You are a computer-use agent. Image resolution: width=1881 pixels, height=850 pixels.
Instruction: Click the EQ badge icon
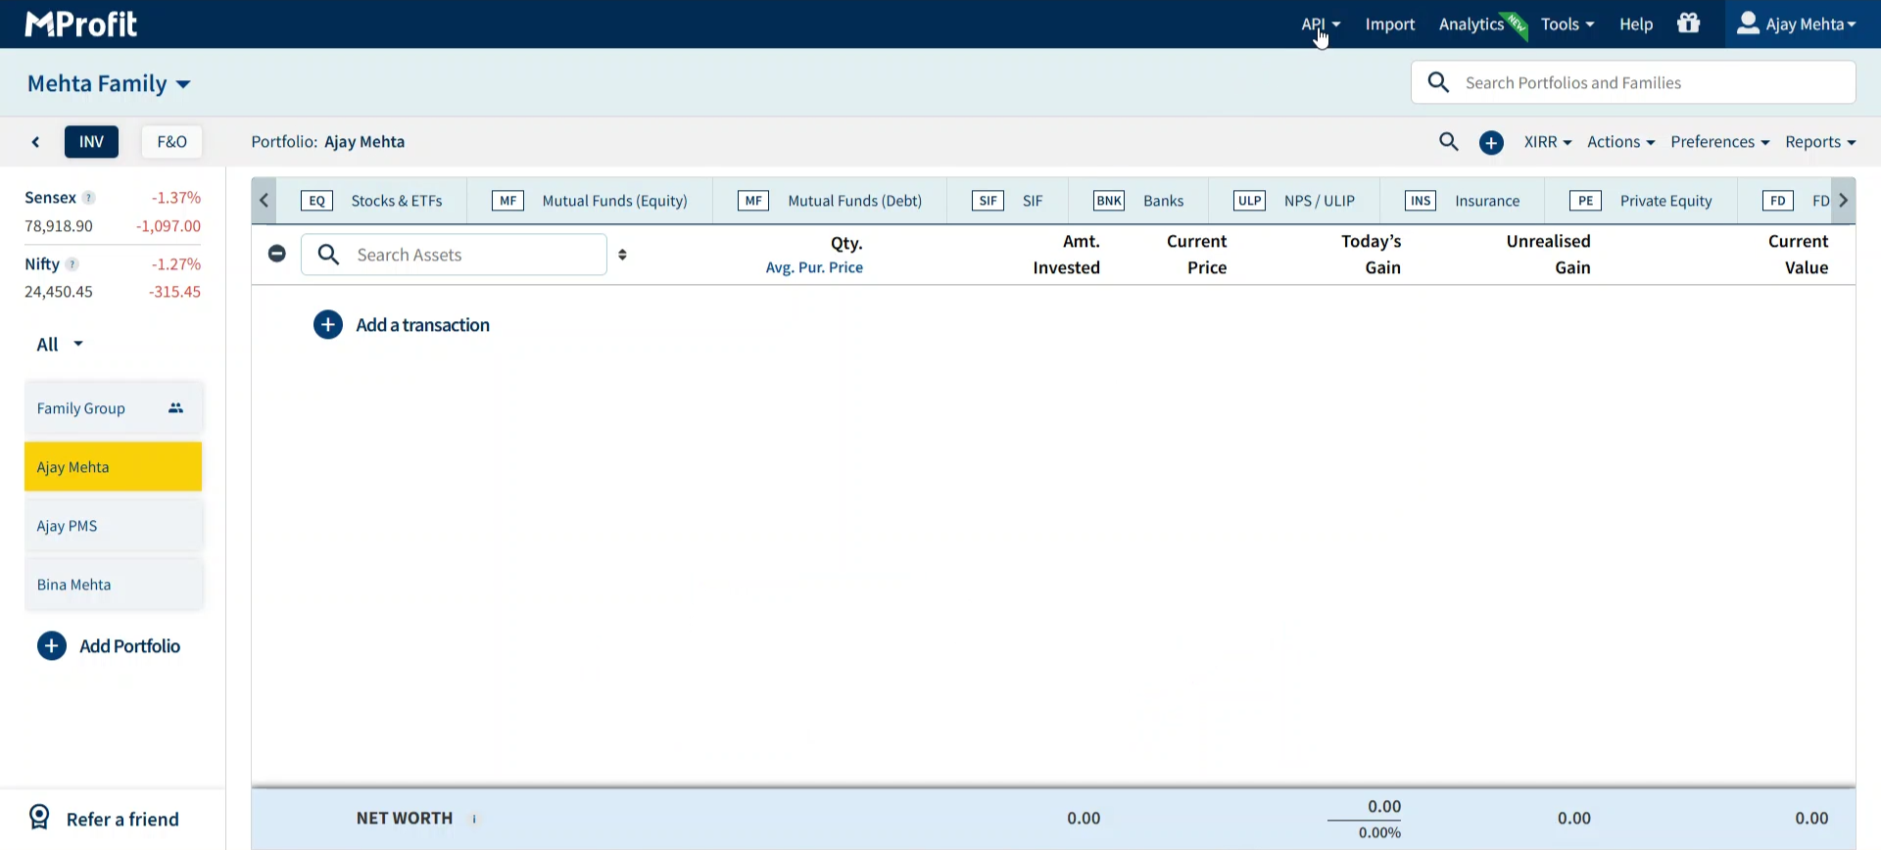(x=316, y=201)
